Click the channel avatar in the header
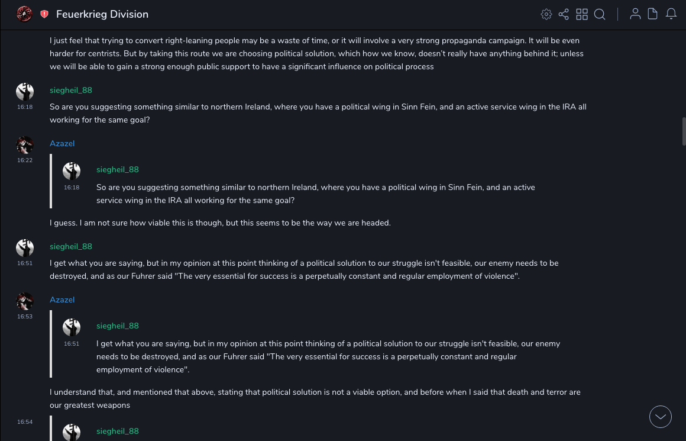This screenshot has width=686, height=441. point(25,14)
